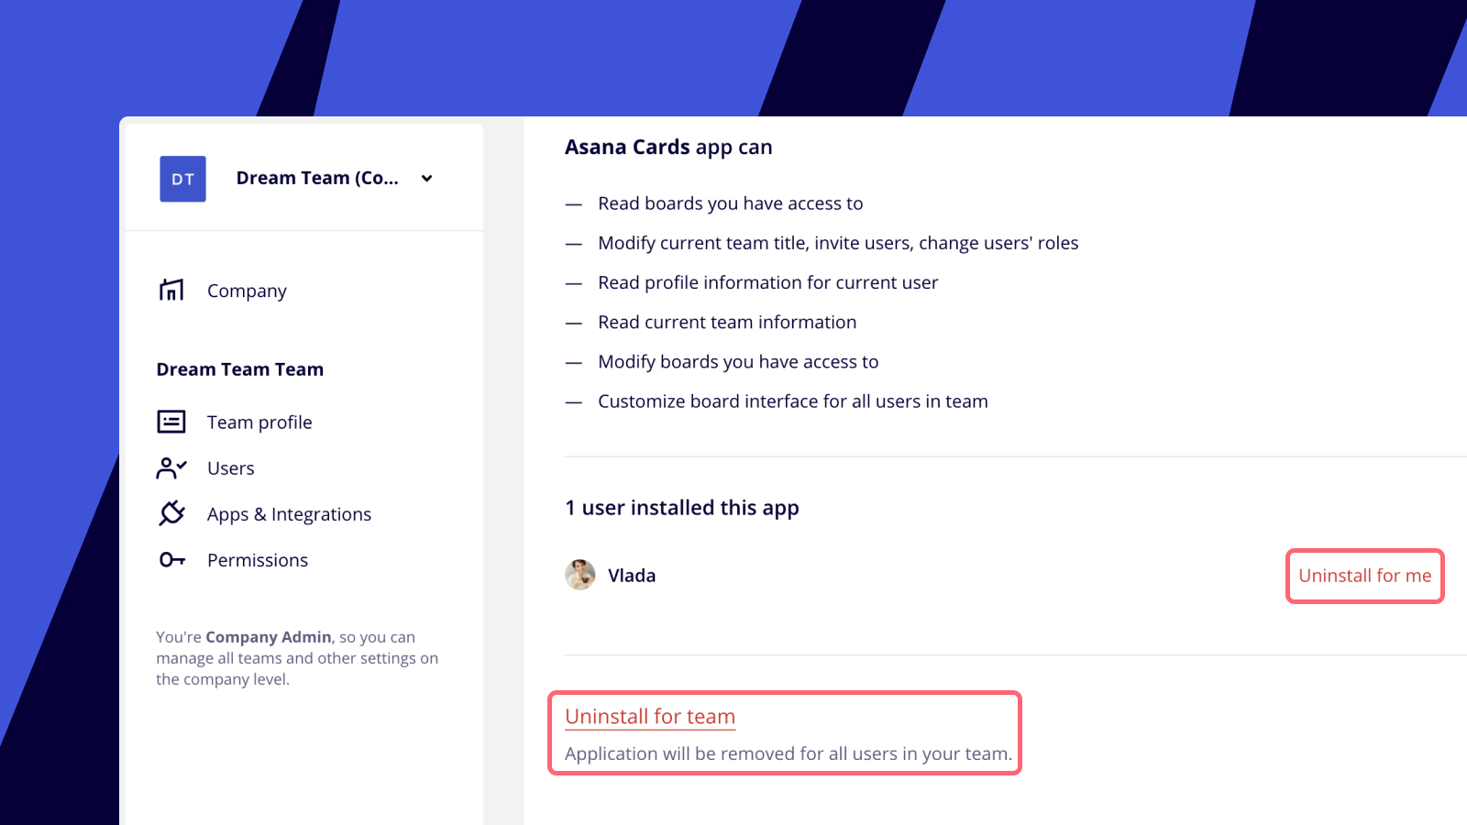Open the Users section
1467x825 pixels.
[231, 468]
